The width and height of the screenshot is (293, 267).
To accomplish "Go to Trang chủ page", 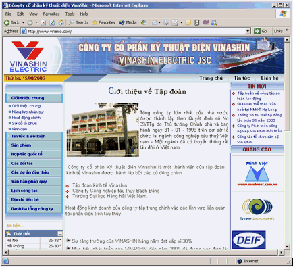I will click(x=211, y=78).
